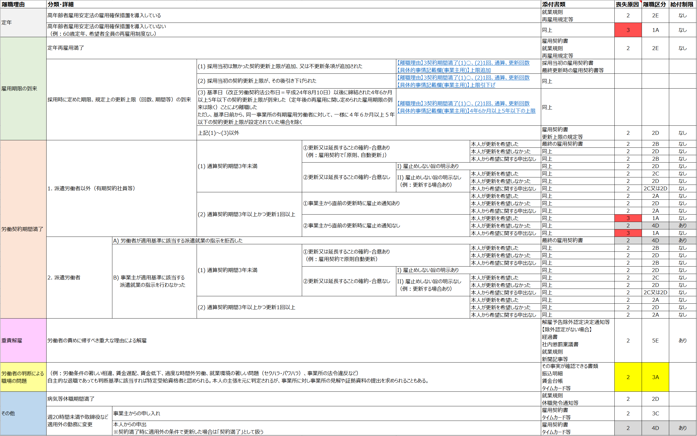Select the (1) 採用当初は無かった契約更新上限が追加 cell
The height and width of the screenshot is (436, 697).
coord(296,66)
